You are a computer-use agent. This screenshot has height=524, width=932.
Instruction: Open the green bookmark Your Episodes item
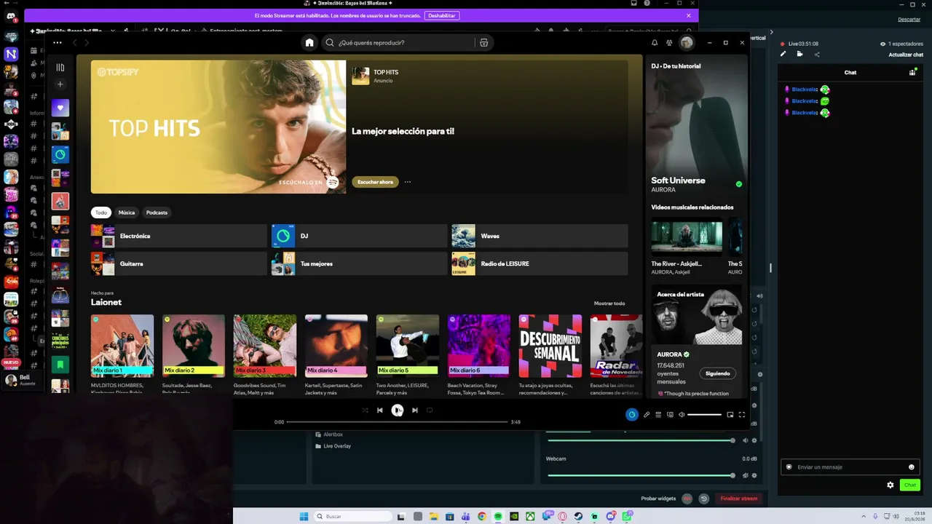pyautogui.click(x=60, y=364)
